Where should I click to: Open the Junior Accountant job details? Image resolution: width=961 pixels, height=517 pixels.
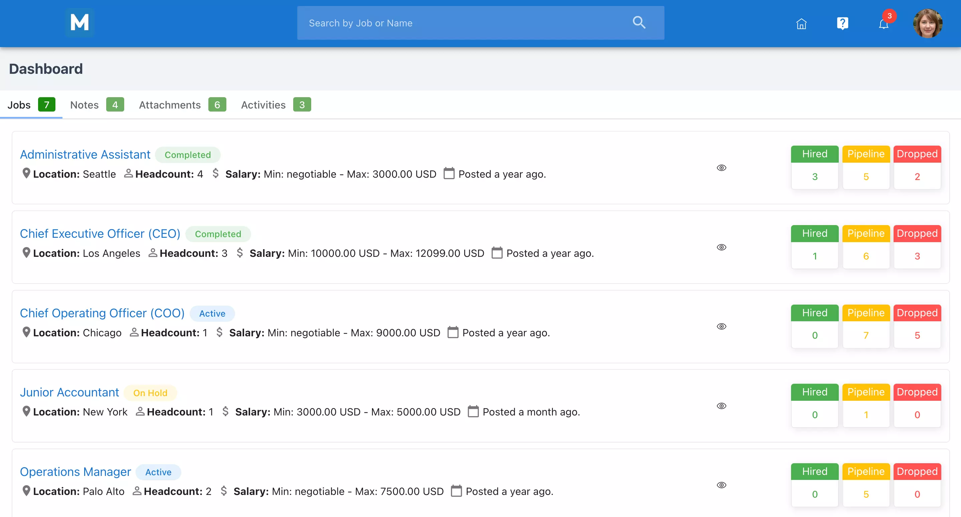[69, 392]
